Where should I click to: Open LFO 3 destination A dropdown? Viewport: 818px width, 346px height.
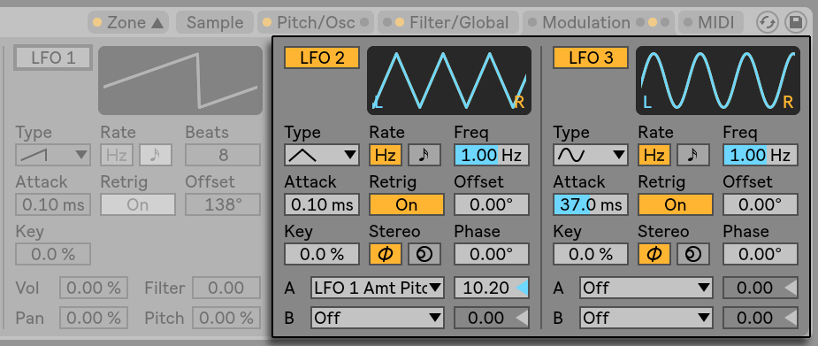[646, 288]
